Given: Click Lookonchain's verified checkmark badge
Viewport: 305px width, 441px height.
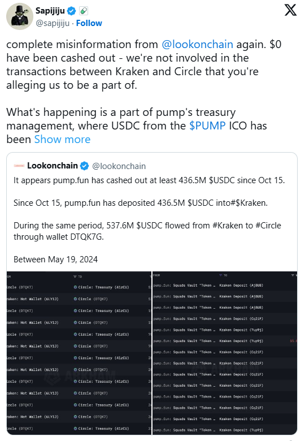Looking at the screenshot, I should click(84, 166).
